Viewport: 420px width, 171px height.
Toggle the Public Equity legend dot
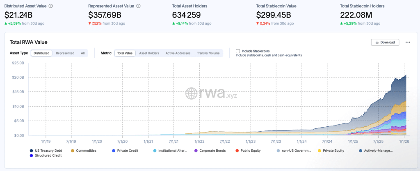click(x=237, y=150)
